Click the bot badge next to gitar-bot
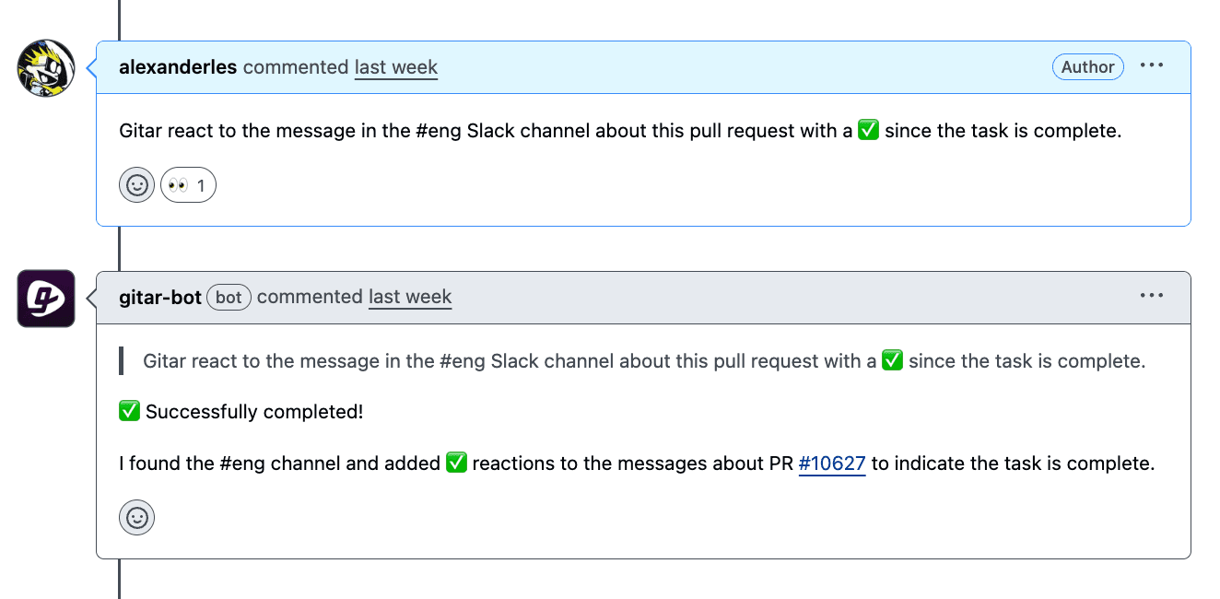 tap(229, 297)
